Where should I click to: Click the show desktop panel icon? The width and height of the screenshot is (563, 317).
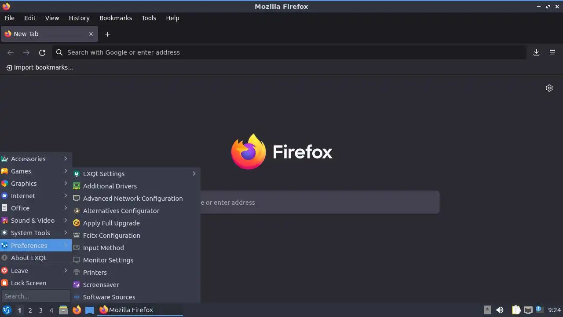click(90, 310)
